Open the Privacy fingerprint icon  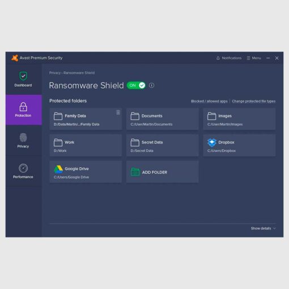coord(23,138)
